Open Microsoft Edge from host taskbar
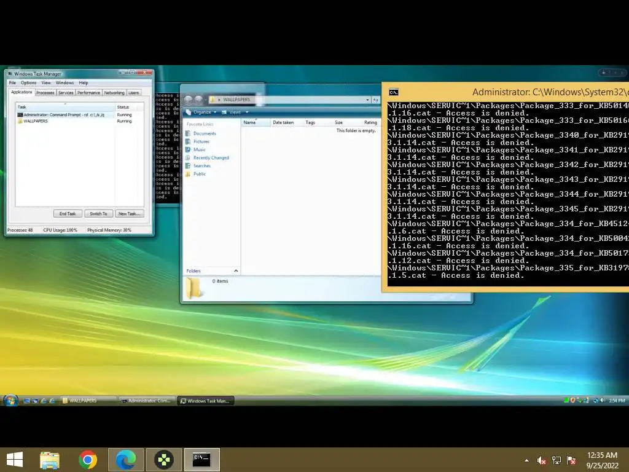629x472 pixels. (x=125, y=460)
